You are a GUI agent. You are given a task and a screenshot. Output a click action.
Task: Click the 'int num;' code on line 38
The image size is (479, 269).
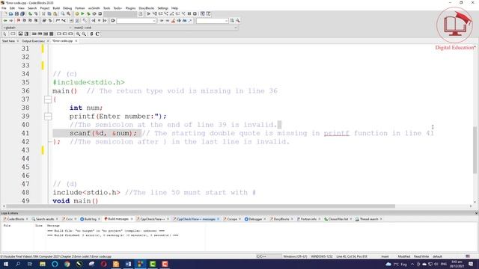point(86,108)
